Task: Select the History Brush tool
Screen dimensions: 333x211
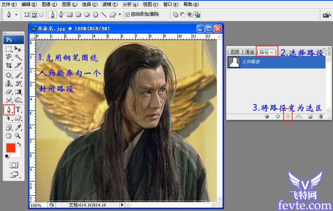Action: (x=18, y=83)
